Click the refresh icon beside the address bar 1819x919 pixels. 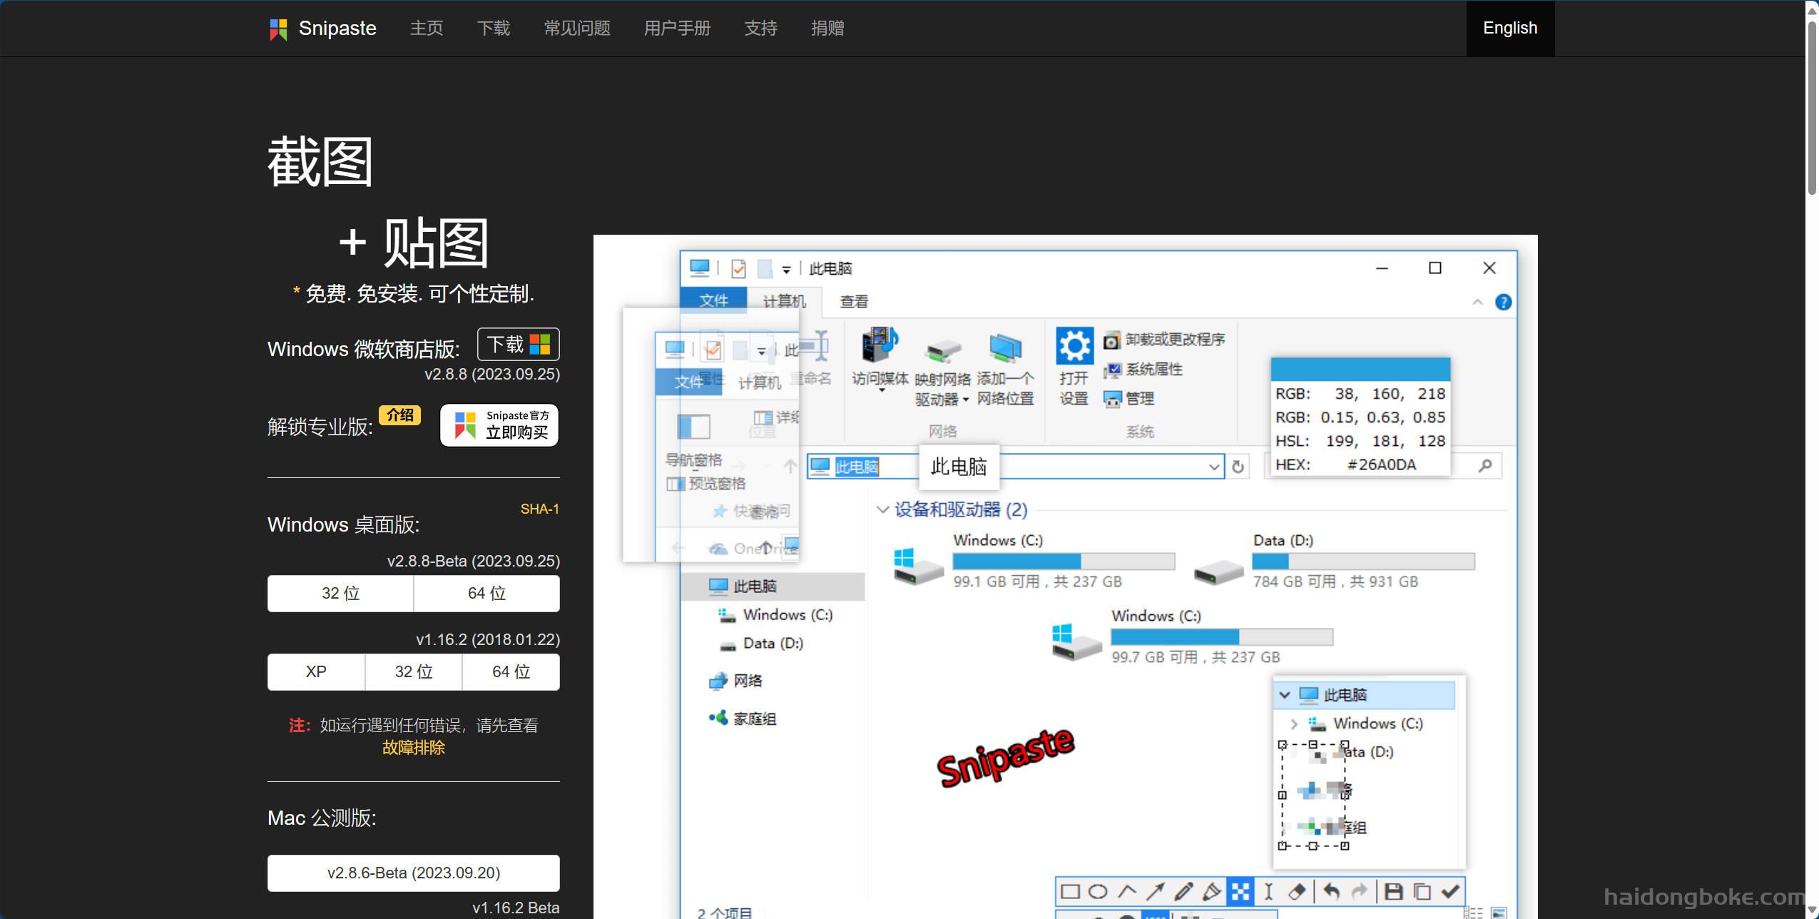1238,467
